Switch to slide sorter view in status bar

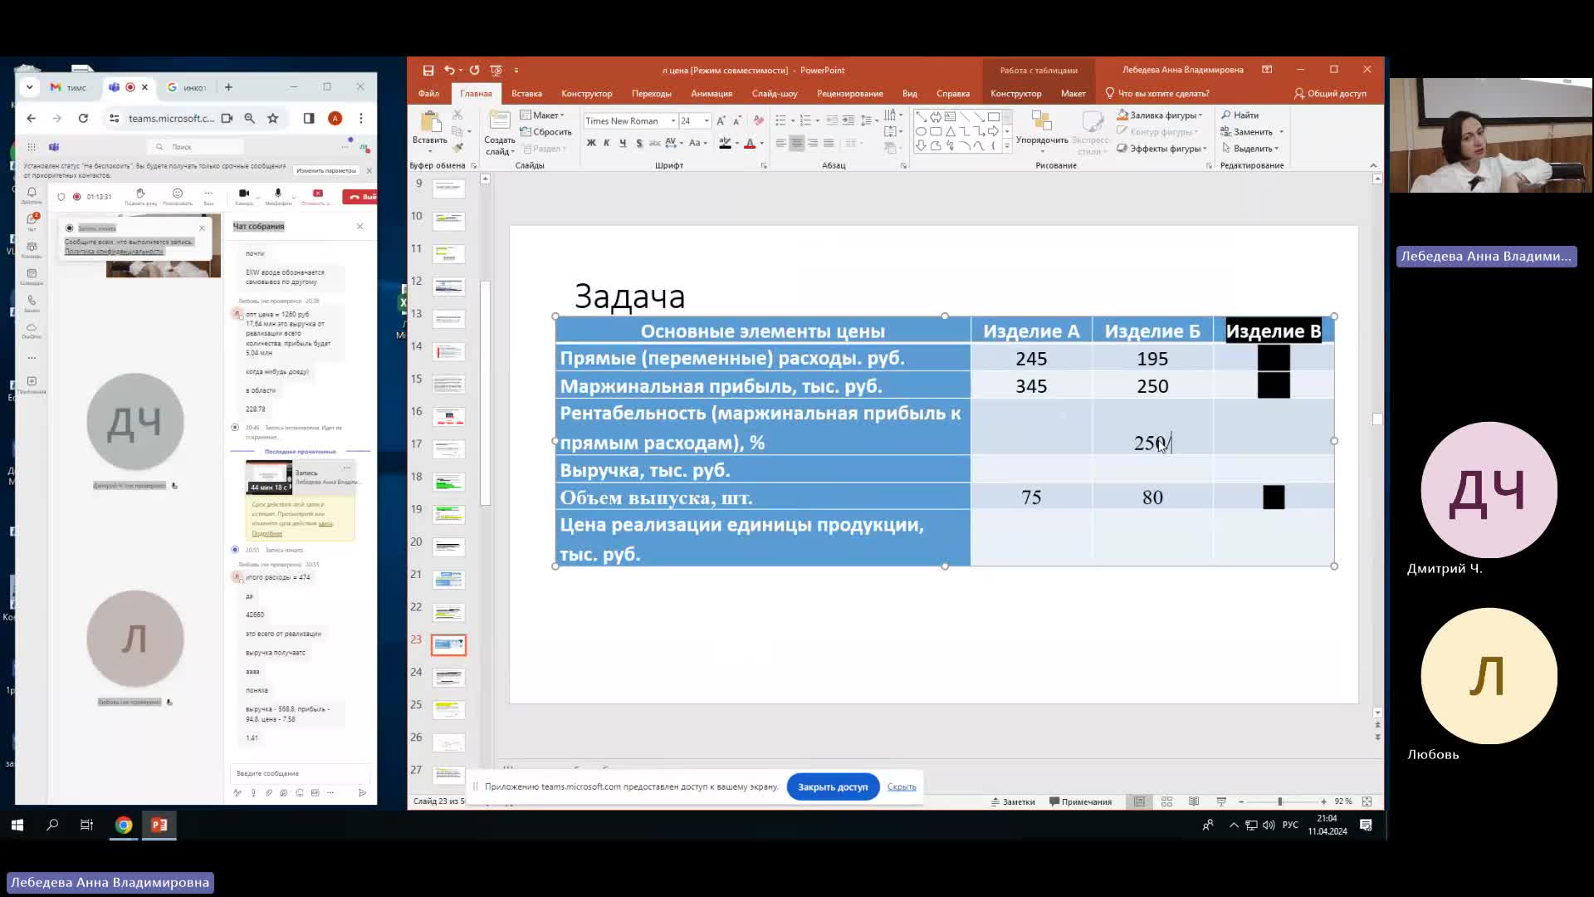1166,801
